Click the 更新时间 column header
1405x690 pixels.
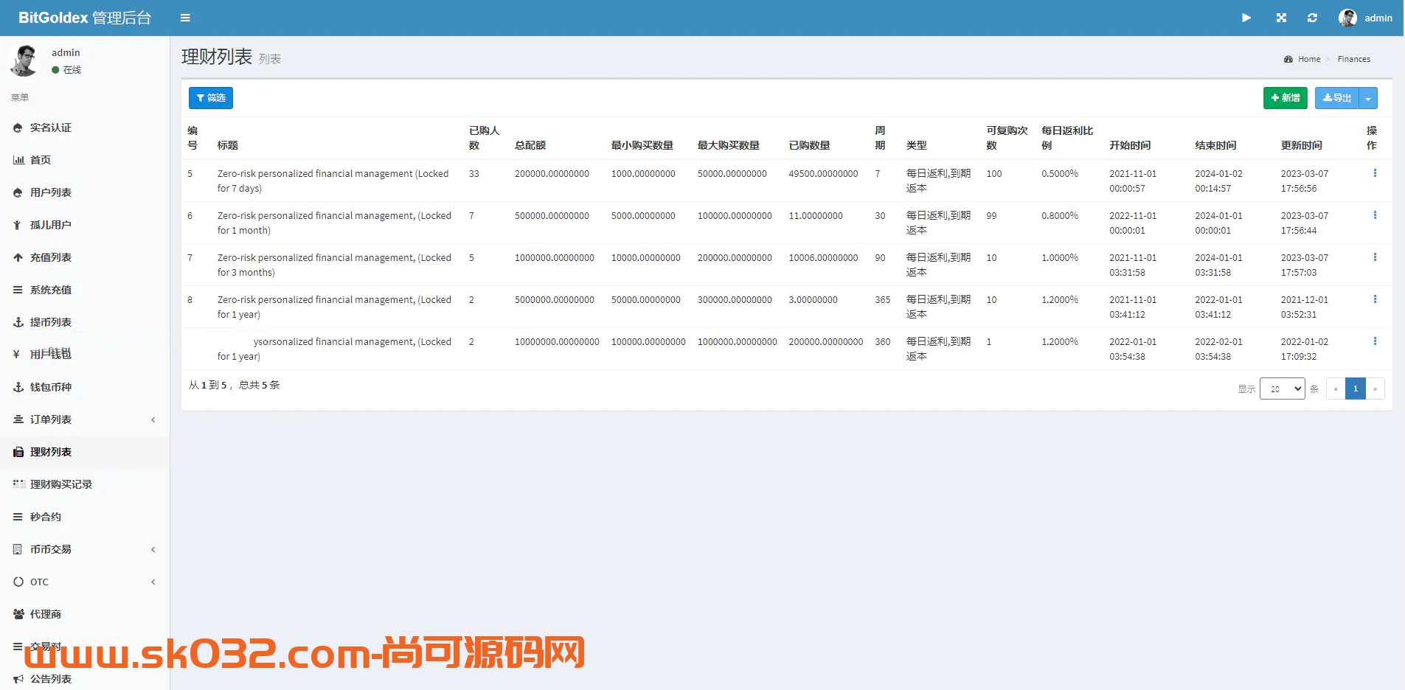[x=1302, y=145]
